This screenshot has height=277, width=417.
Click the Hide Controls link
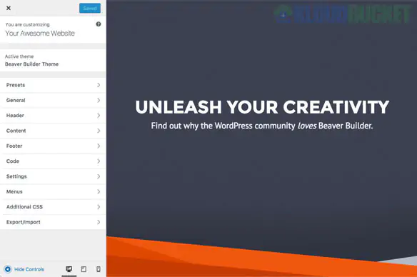click(29, 269)
